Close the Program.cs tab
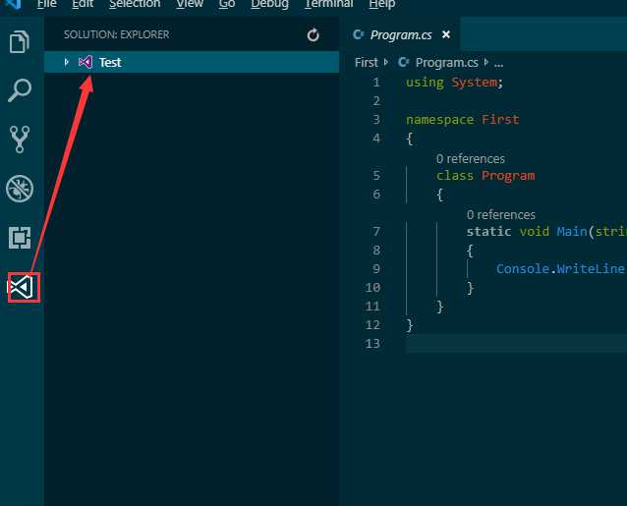The height and width of the screenshot is (506, 627). 446,34
